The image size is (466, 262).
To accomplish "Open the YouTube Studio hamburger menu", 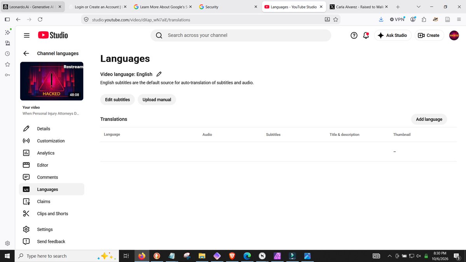I will pyautogui.click(x=26, y=35).
